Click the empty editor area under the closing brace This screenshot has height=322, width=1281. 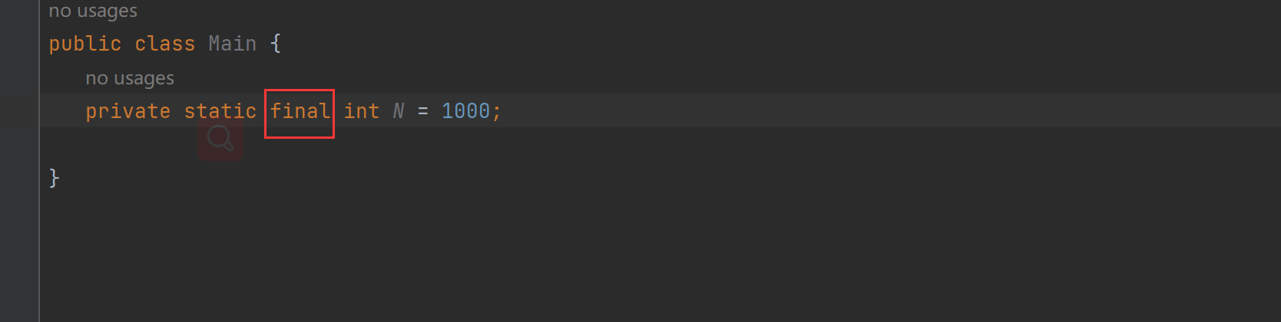[660, 257]
